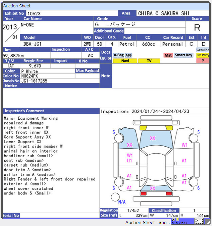This screenshot has height=226, width=212.
Task: Click the XX mark on the rear hatch glass
Action: 152,188
